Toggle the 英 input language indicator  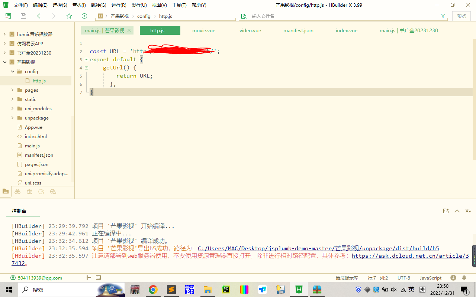click(411, 290)
